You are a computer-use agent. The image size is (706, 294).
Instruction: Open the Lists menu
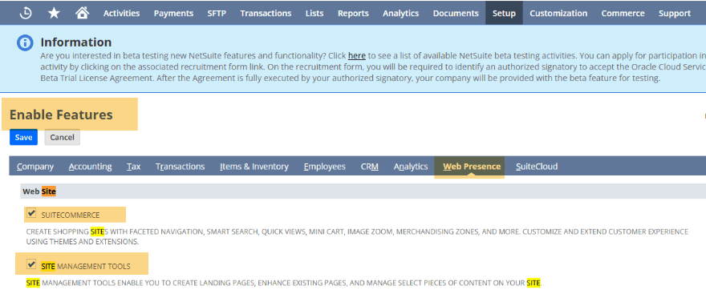[x=314, y=13]
